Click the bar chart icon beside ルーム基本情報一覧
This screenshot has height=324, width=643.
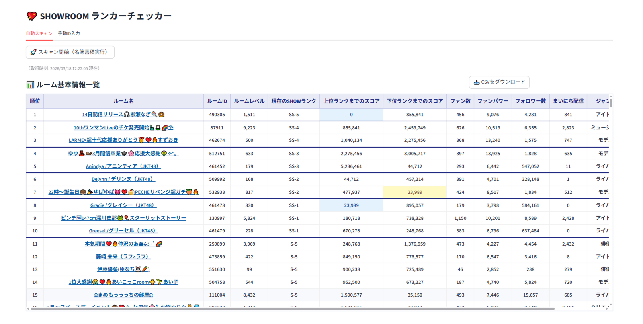(30, 85)
